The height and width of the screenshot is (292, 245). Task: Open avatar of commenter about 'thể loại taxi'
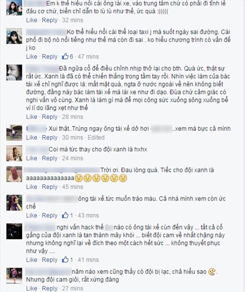[14, 36]
